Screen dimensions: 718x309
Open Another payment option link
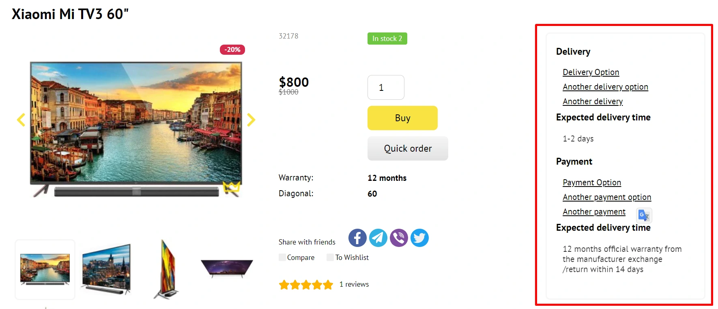pos(607,197)
